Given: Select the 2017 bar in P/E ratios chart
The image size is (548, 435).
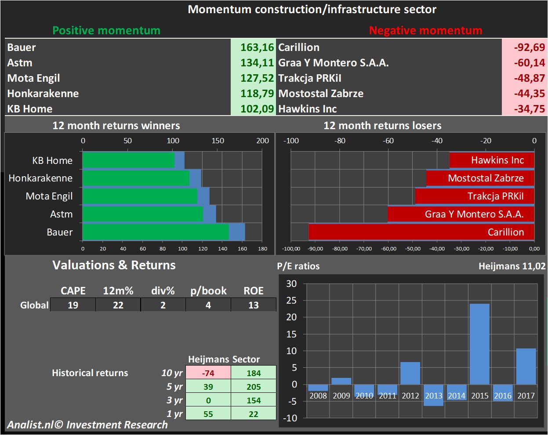Looking at the screenshot, I should tap(526, 366).
